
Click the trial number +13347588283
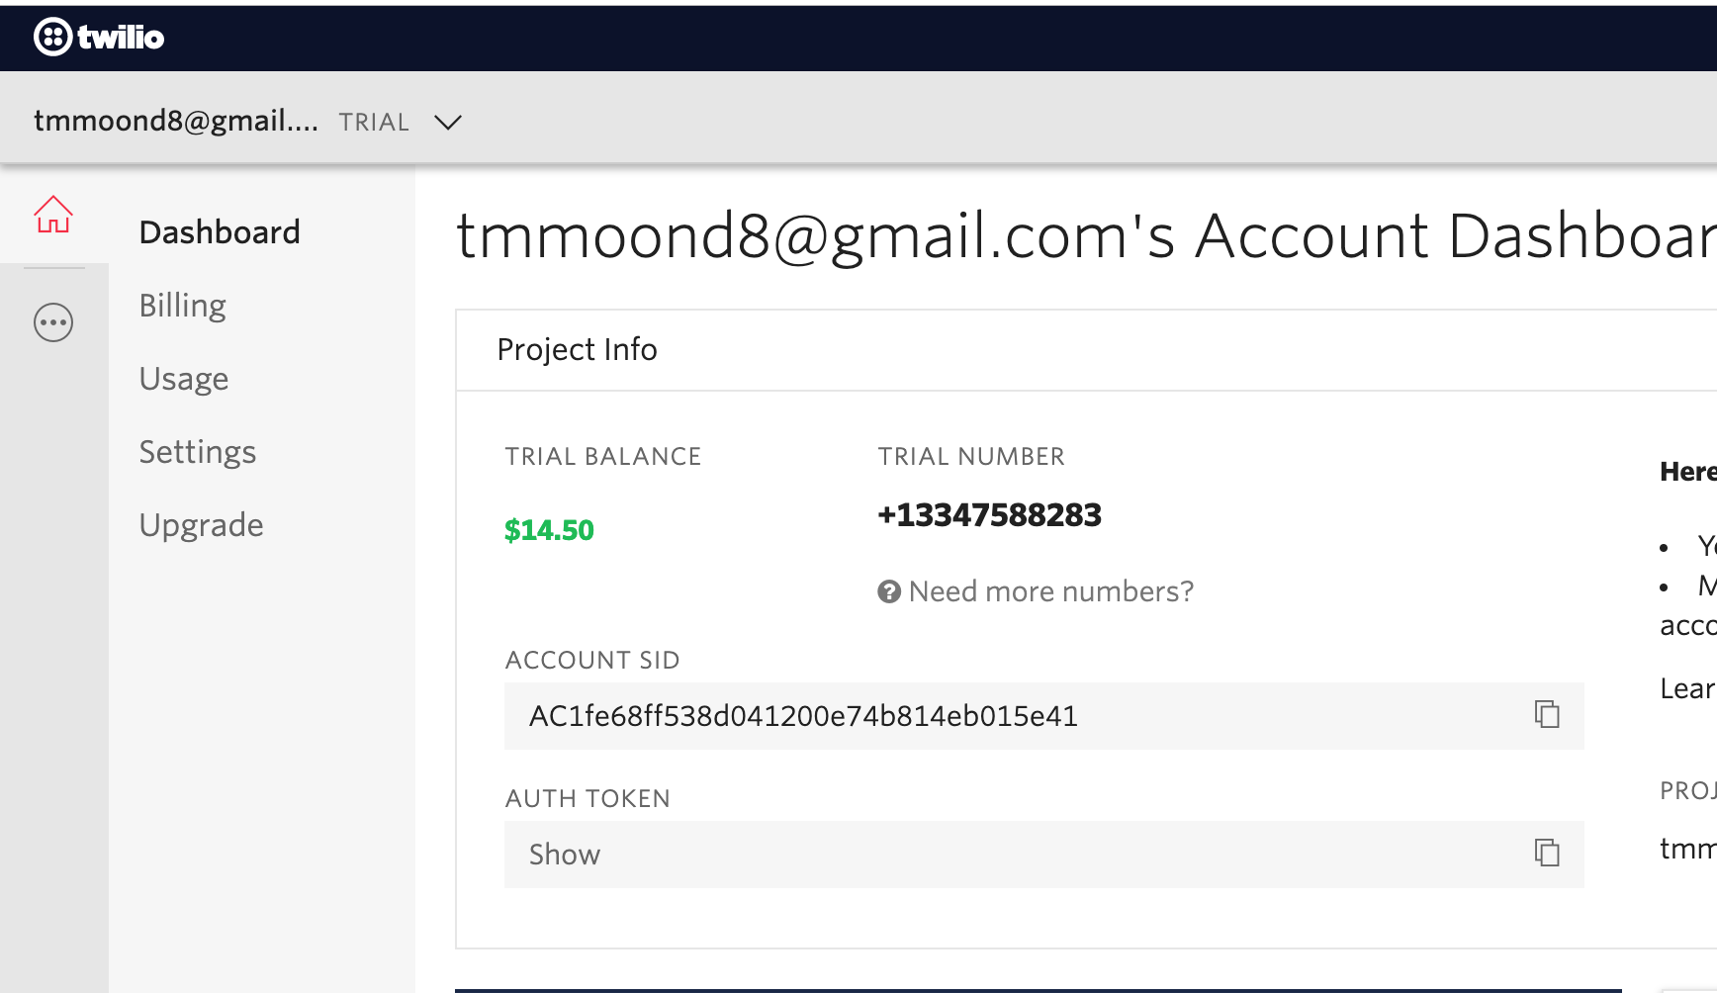(x=990, y=515)
